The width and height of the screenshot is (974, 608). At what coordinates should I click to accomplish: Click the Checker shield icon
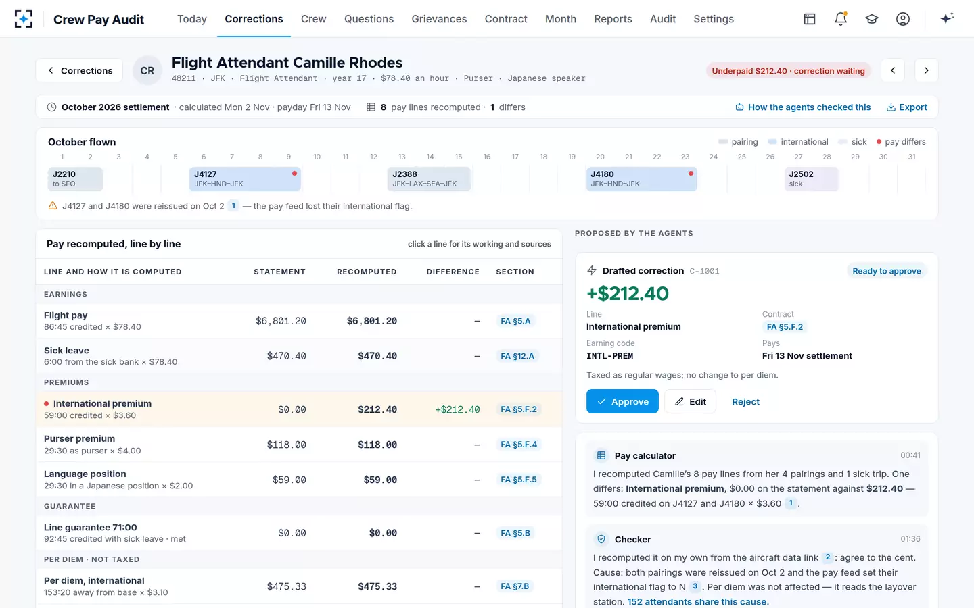coord(601,539)
